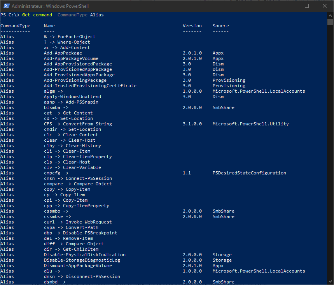Click the 'Disable-StorageDiagnosticLog' alias name
The height and width of the screenshot is (285, 334).
(82, 260)
